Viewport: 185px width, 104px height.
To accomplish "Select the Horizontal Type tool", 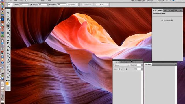I will click(8, 64).
